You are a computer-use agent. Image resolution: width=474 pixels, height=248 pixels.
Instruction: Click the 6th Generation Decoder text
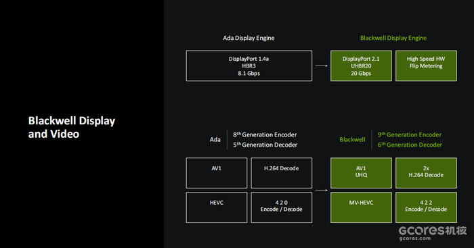click(410, 145)
